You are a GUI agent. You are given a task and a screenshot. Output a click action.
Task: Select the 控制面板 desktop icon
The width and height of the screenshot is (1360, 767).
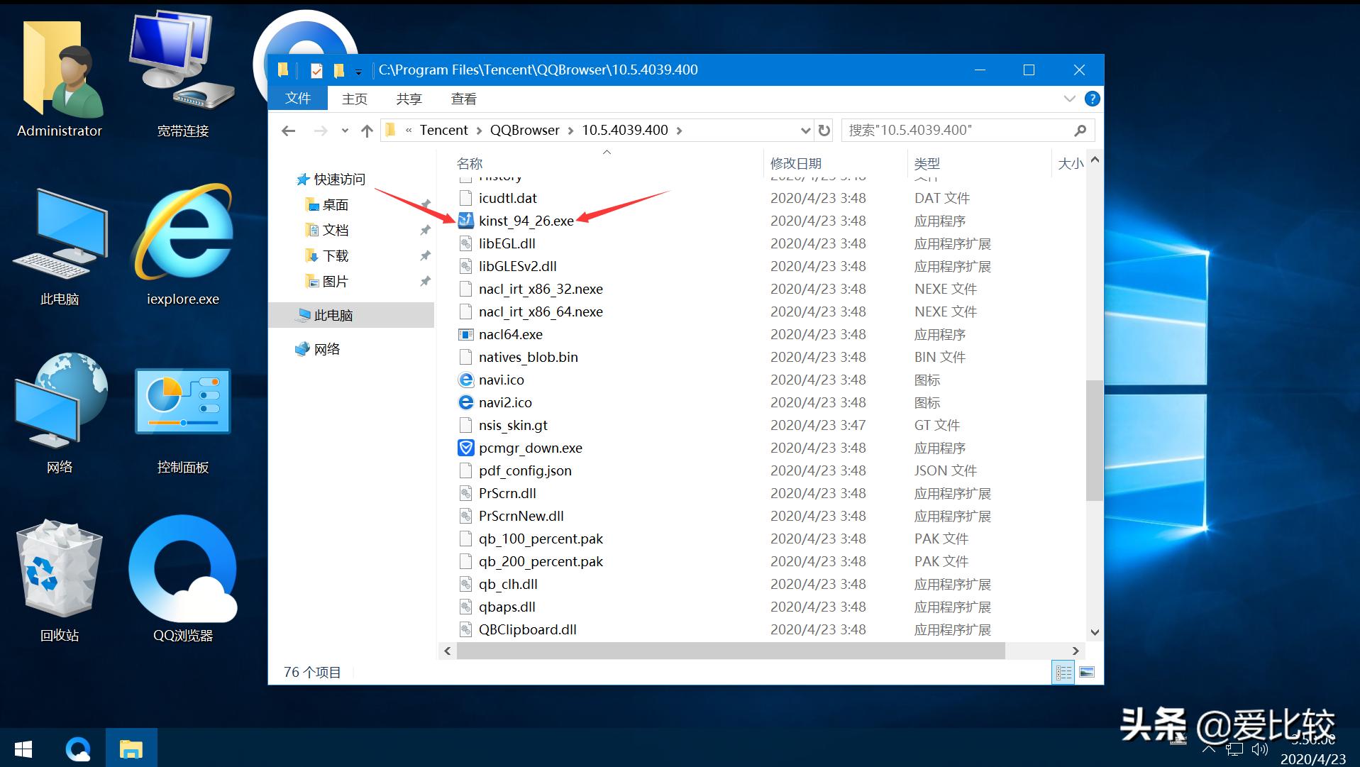pyautogui.click(x=182, y=401)
